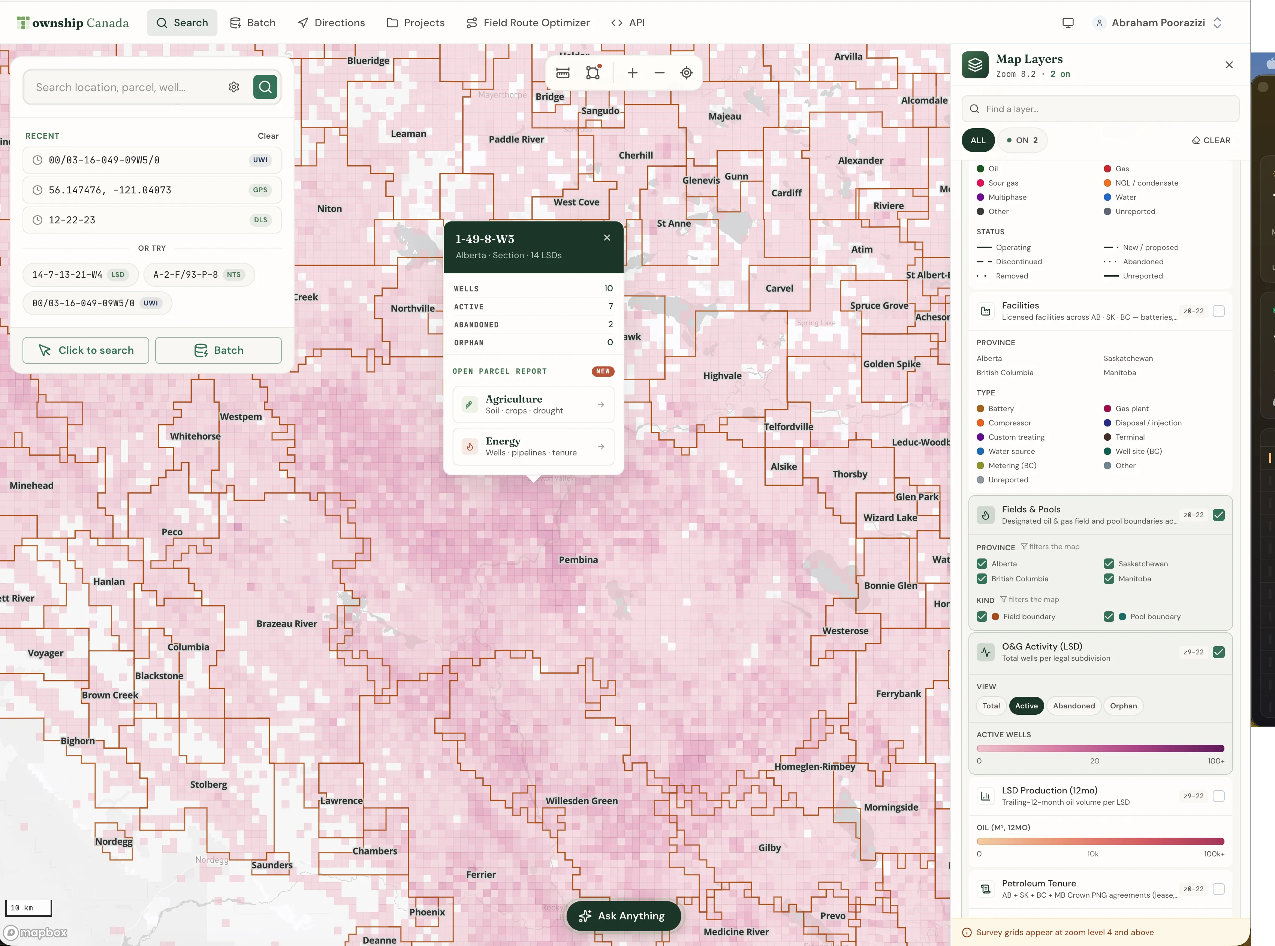Viewport: 1275px width, 946px height.
Task: Switch wells view to Abandoned
Action: tap(1073, 706)
